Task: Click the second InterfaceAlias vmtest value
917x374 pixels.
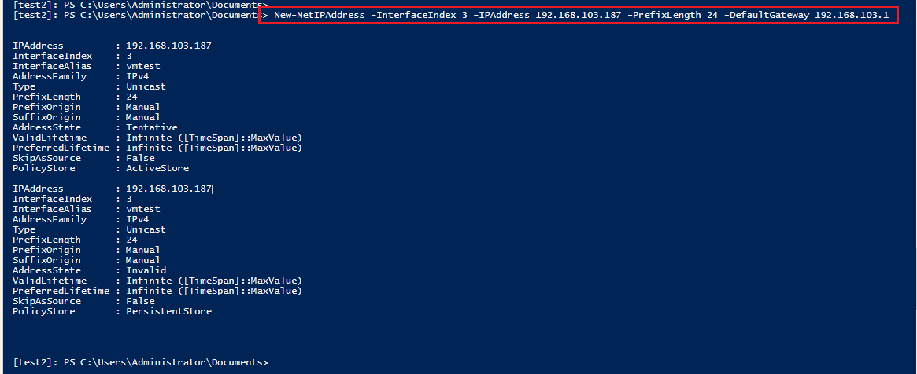Action: click(143, 209)
